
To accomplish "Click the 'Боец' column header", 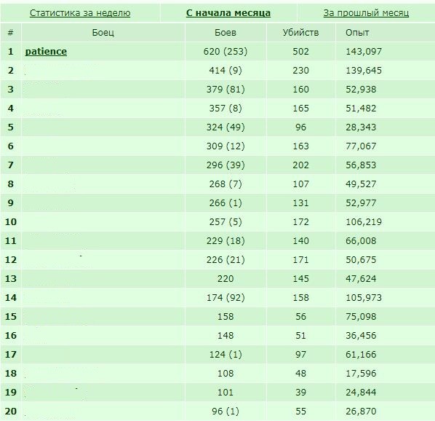I will click(103, 33).
